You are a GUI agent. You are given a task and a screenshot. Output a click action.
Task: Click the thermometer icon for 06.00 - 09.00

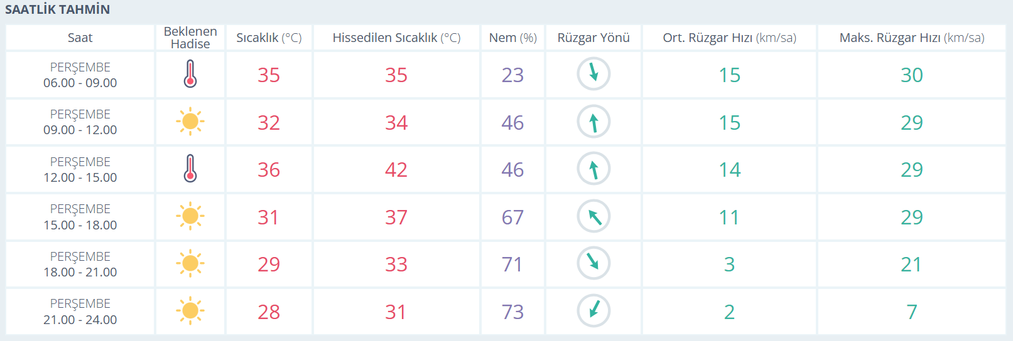pos(190,74)
